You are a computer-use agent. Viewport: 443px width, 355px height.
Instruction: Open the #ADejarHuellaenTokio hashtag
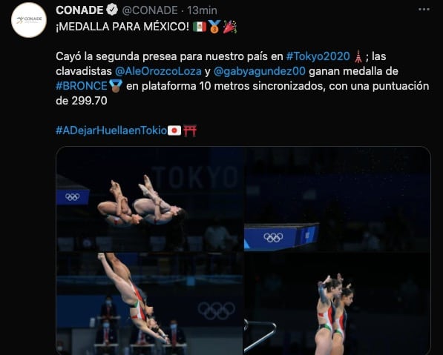(111, 130)
